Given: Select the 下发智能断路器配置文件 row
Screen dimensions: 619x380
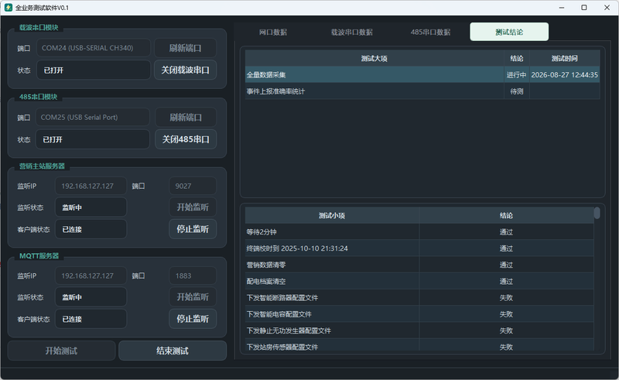Looking at the screenshot, I should coord(419,297).
